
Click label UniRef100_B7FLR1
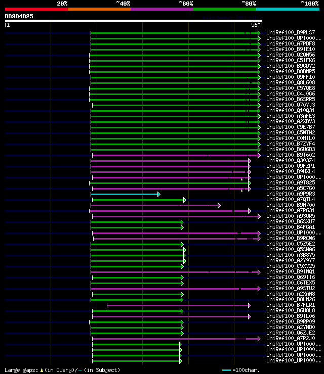point(291,305)
